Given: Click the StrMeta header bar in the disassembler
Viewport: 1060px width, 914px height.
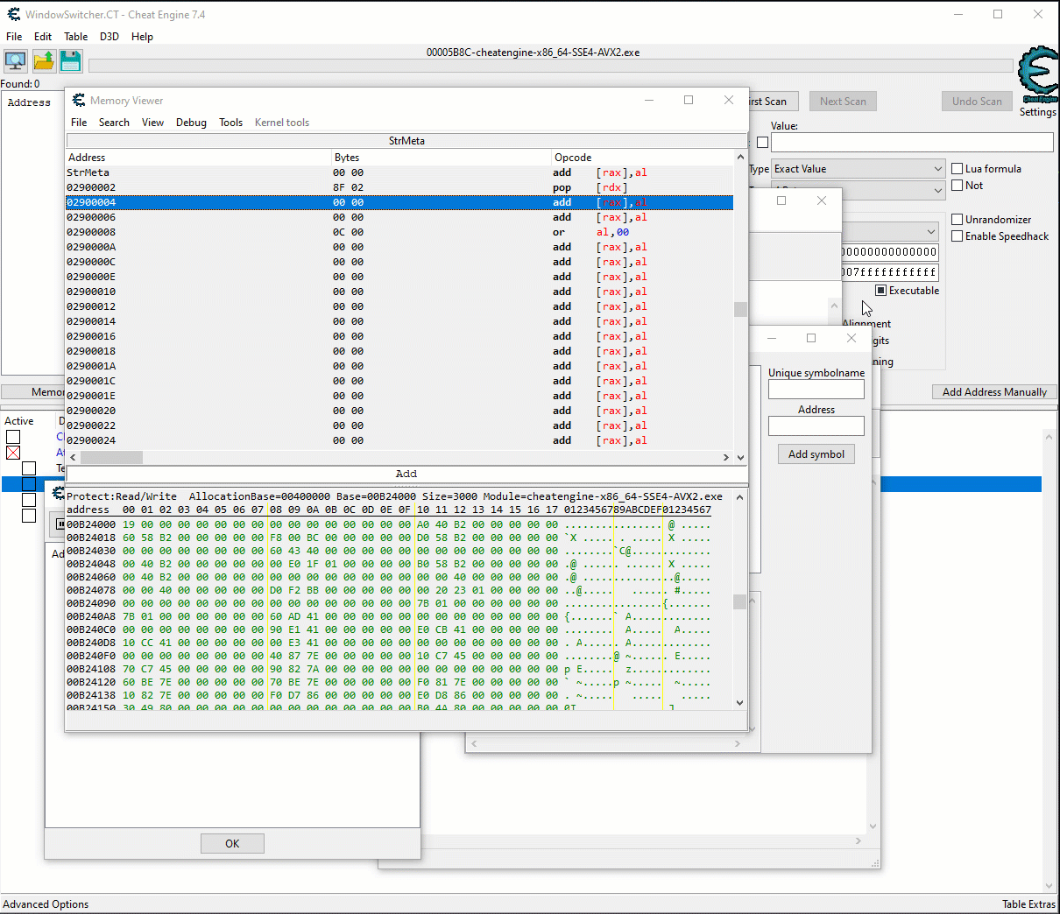Looking at the screenshot, I should click(406, 141).
